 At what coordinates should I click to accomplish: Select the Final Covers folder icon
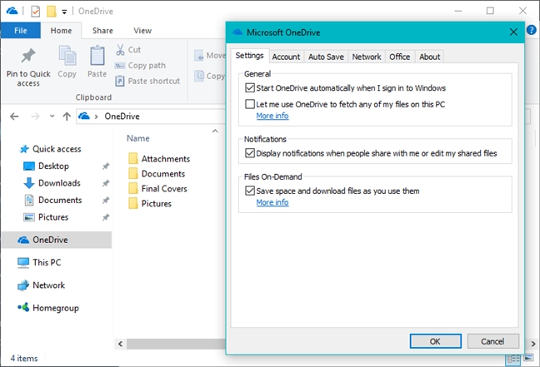pyautogui.click(x=133, y=188)
